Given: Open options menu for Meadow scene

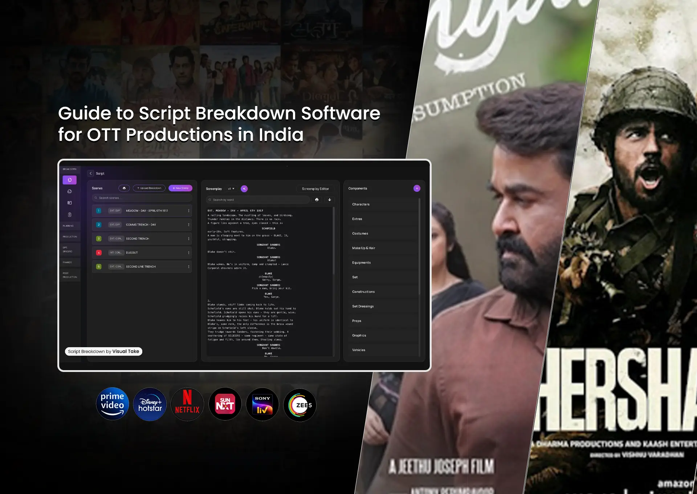Looking at the screenshot, I should coord(188,211).
